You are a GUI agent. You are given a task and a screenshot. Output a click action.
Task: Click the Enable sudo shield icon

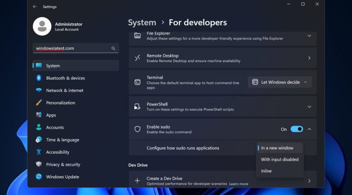pos(137,129)
